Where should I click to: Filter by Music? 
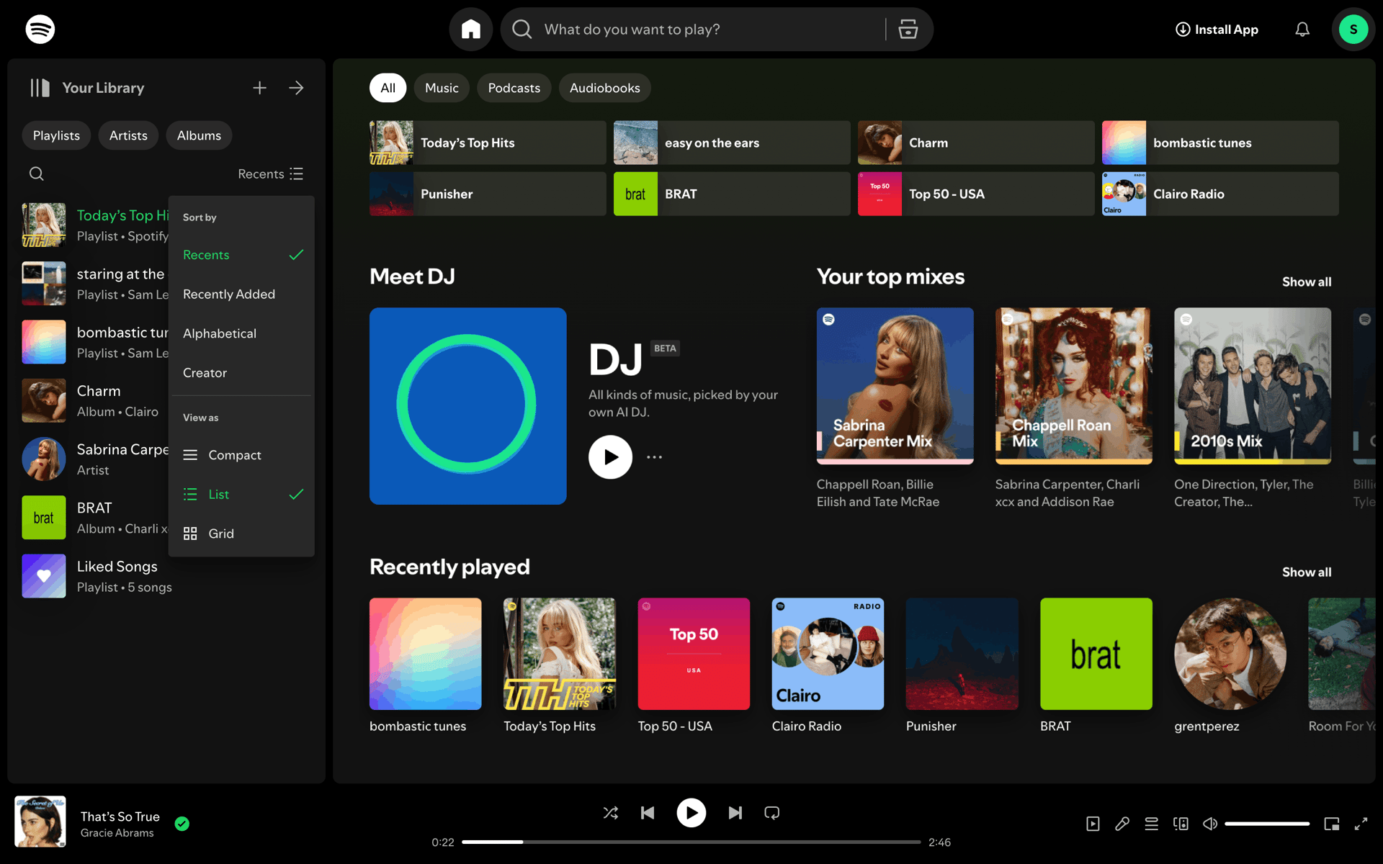(442, 88)
